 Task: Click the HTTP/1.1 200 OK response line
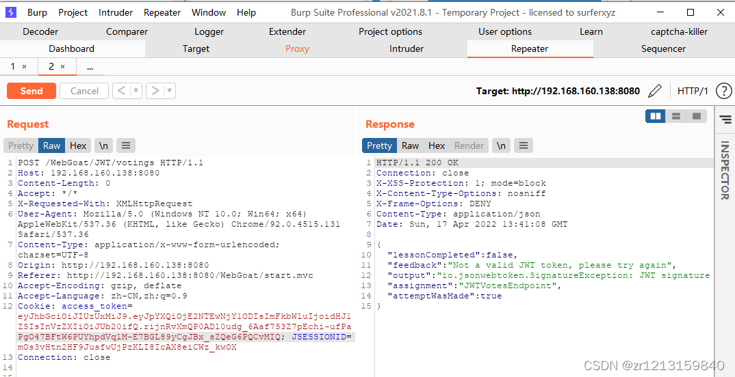point(417,163)
